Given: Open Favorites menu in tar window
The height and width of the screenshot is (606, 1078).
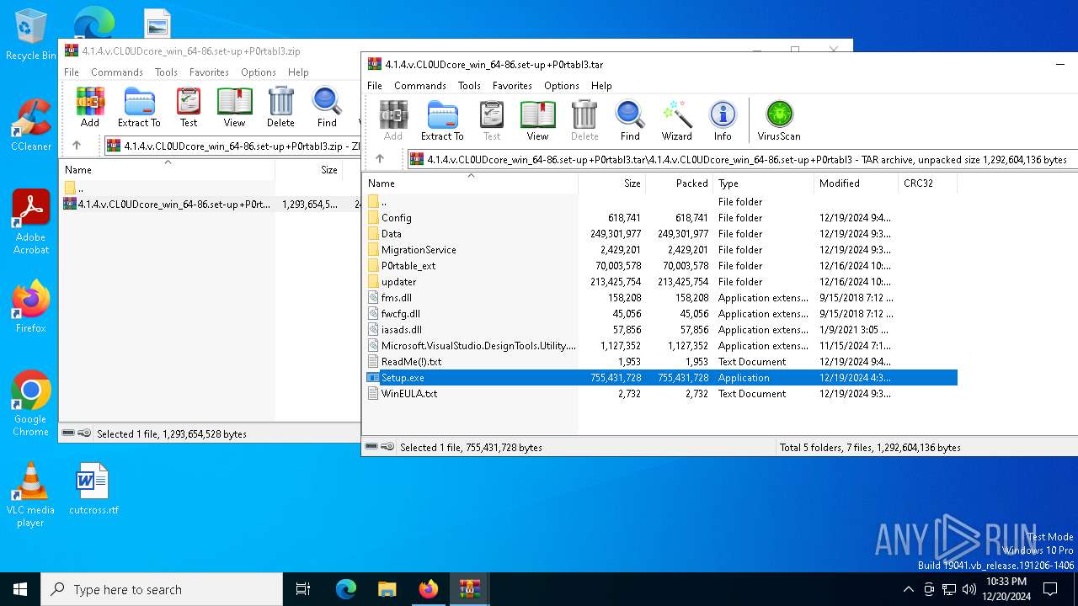Looking at the screenshot, I should point(512,86).
